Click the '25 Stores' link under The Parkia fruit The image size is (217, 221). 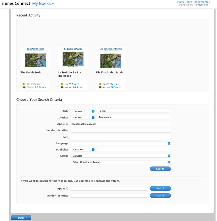(x=36, y=84)
